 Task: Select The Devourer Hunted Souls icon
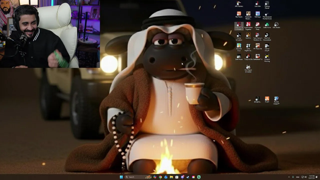(x=267, y=15)
